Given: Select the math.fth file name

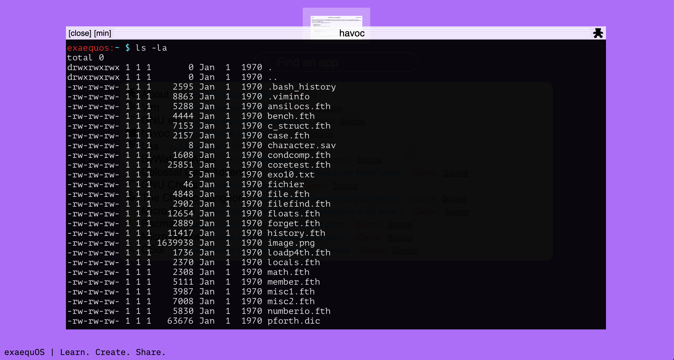Looking at the screenshot, I should click(x=288, y=272).
